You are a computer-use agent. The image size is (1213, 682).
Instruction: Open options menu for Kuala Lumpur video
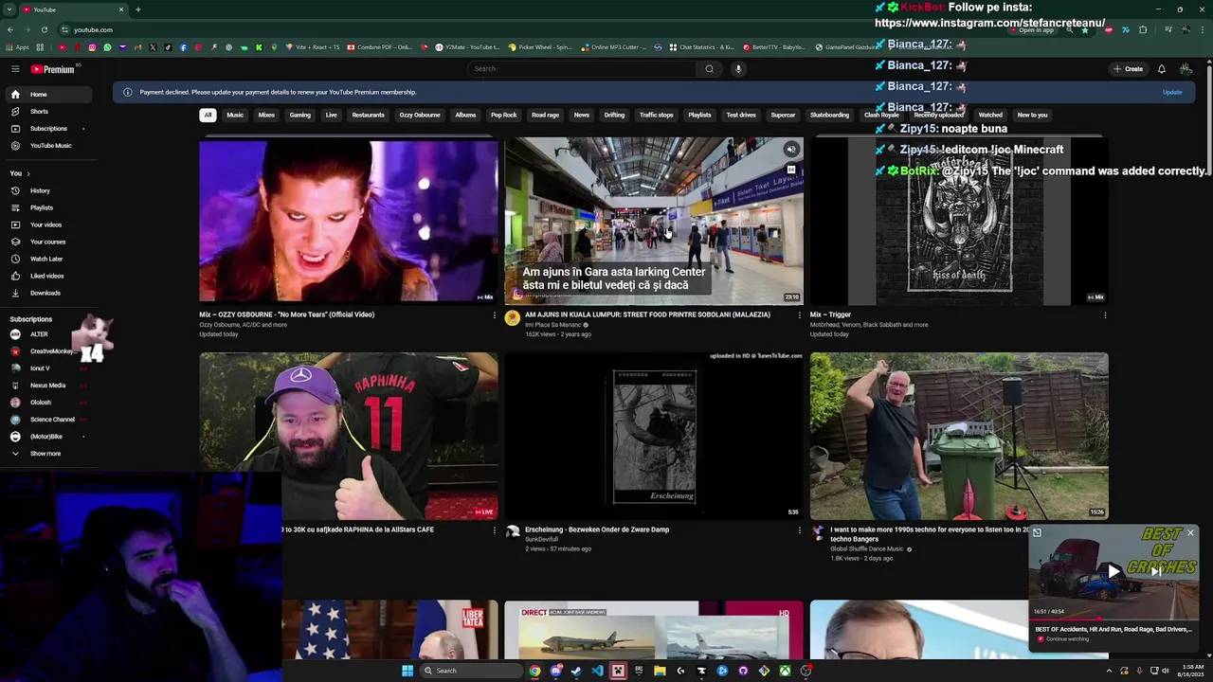click(799, 315)
